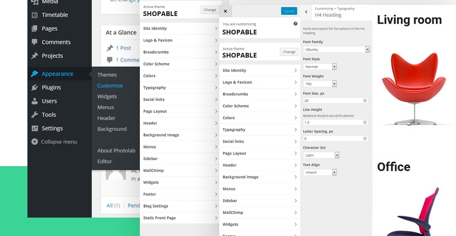This screenshot has height=236, width=456.
Task: Click the Plugins plug icon
Action: 34,87
